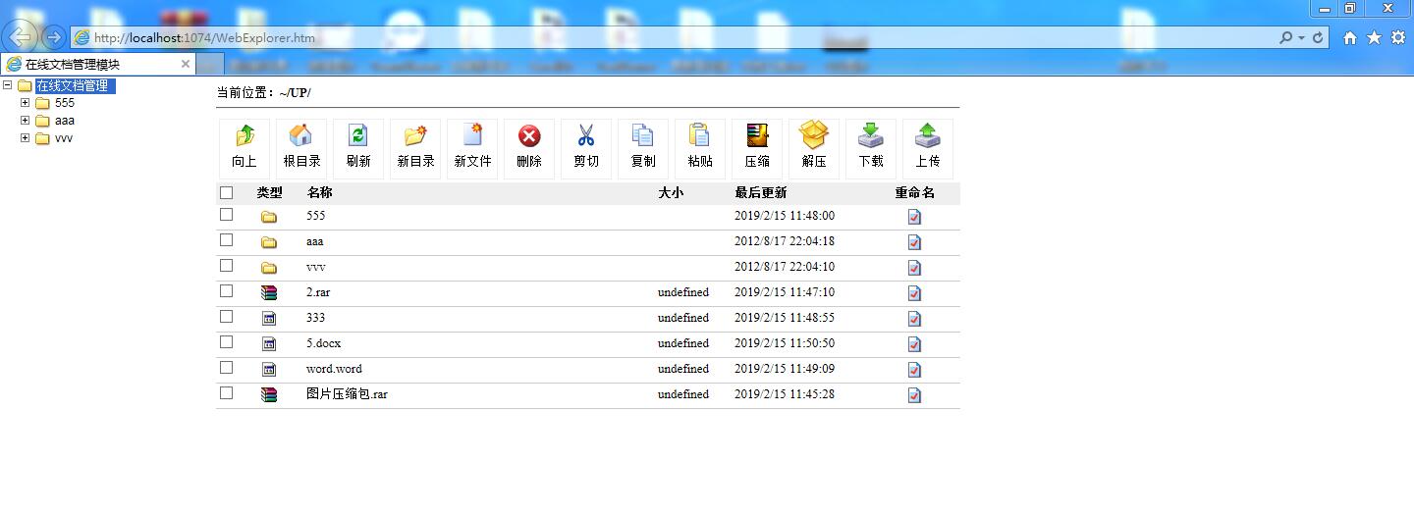Select 在线文档管理 root in the tree

(x=75, y=86)
